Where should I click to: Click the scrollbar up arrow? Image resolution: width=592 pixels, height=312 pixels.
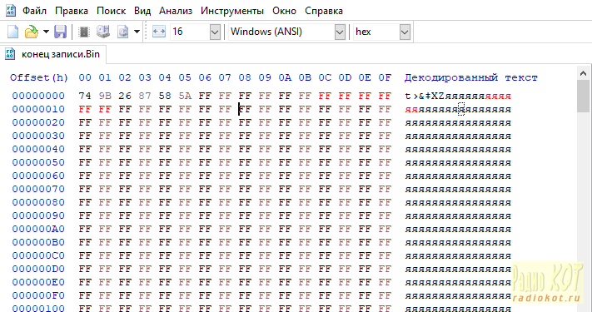(x=583, y=73)
